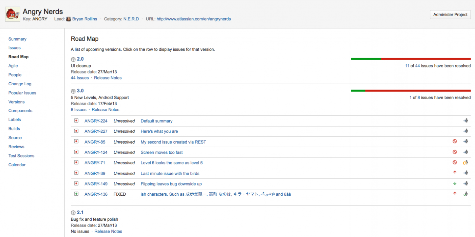Open issue ANGRY-124 Screen moves too fast
Viewport: 475px width, 237px height.
(161, 152)
